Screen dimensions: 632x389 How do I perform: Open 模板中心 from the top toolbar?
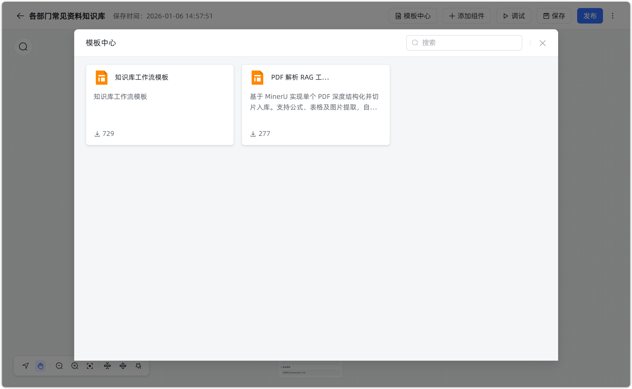click(413, 16)
